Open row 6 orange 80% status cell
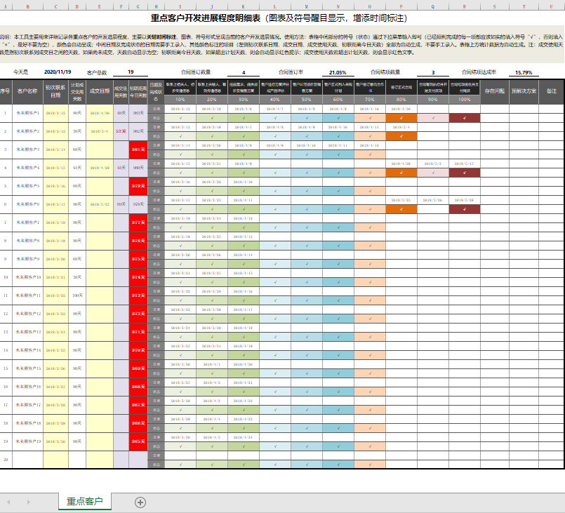 point(401,209)
